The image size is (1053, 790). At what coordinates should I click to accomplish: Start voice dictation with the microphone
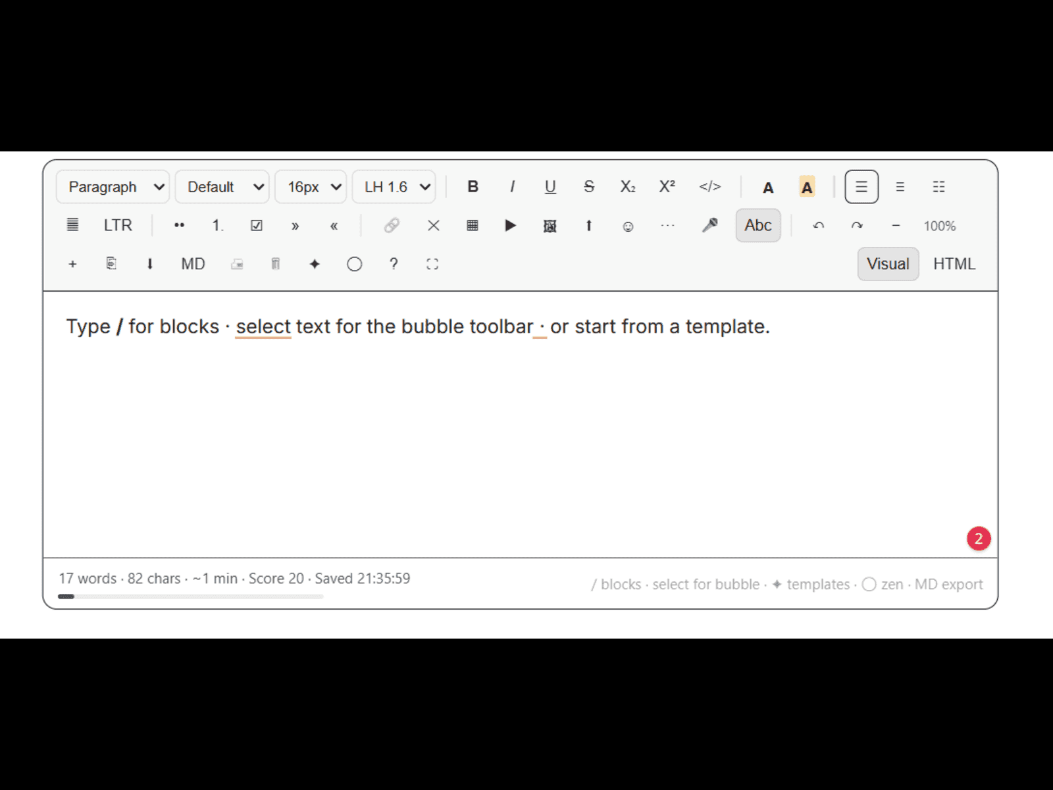pyautogui.click(x=709, y=225)
